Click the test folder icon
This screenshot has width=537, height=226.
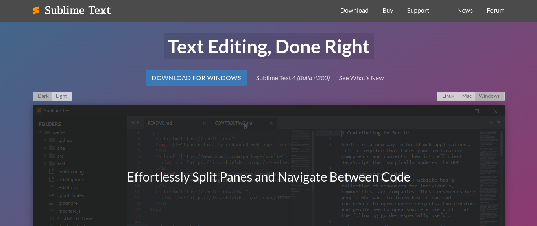(52, 164)
